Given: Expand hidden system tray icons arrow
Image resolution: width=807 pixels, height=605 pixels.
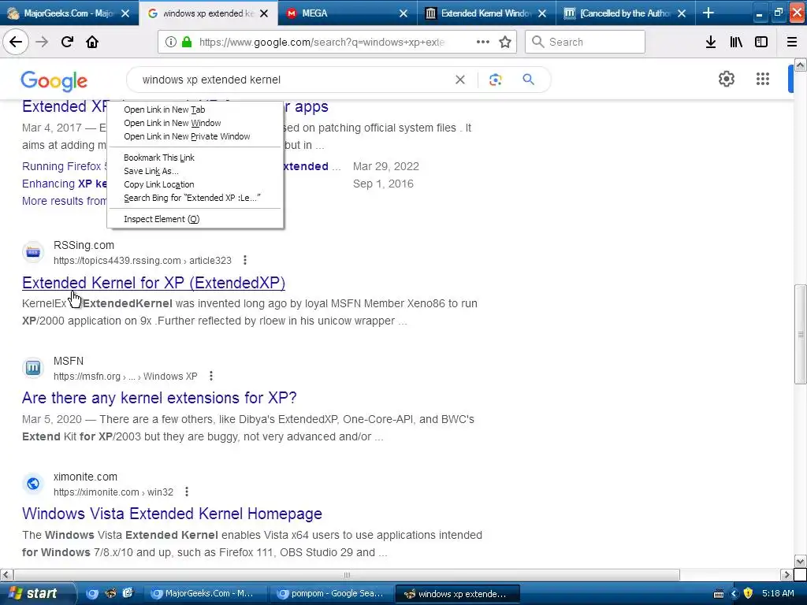Looking at the screenshot, I should 734,594.
